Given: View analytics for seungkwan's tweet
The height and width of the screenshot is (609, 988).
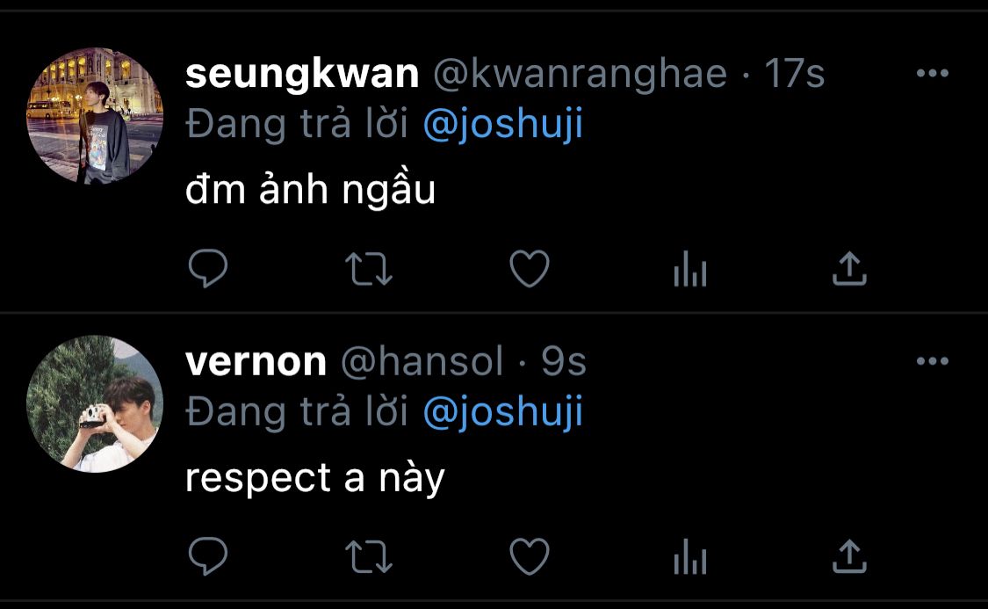Looking at the screenshot, I should point(690,269).
